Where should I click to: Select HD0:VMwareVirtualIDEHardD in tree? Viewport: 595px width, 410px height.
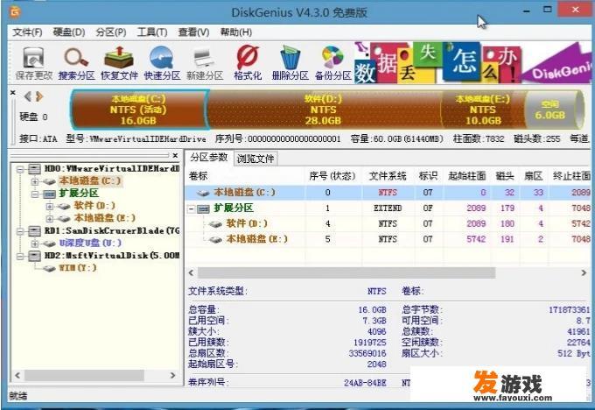pyautogui.click(x=112, y=168)
